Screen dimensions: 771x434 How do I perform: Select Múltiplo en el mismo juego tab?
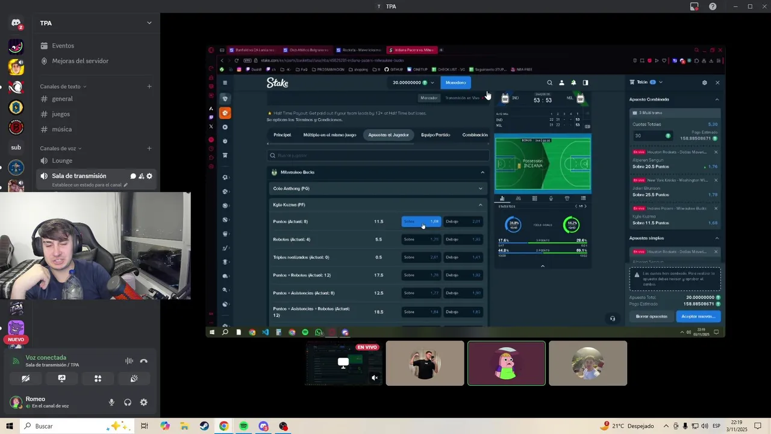[329, 135]
